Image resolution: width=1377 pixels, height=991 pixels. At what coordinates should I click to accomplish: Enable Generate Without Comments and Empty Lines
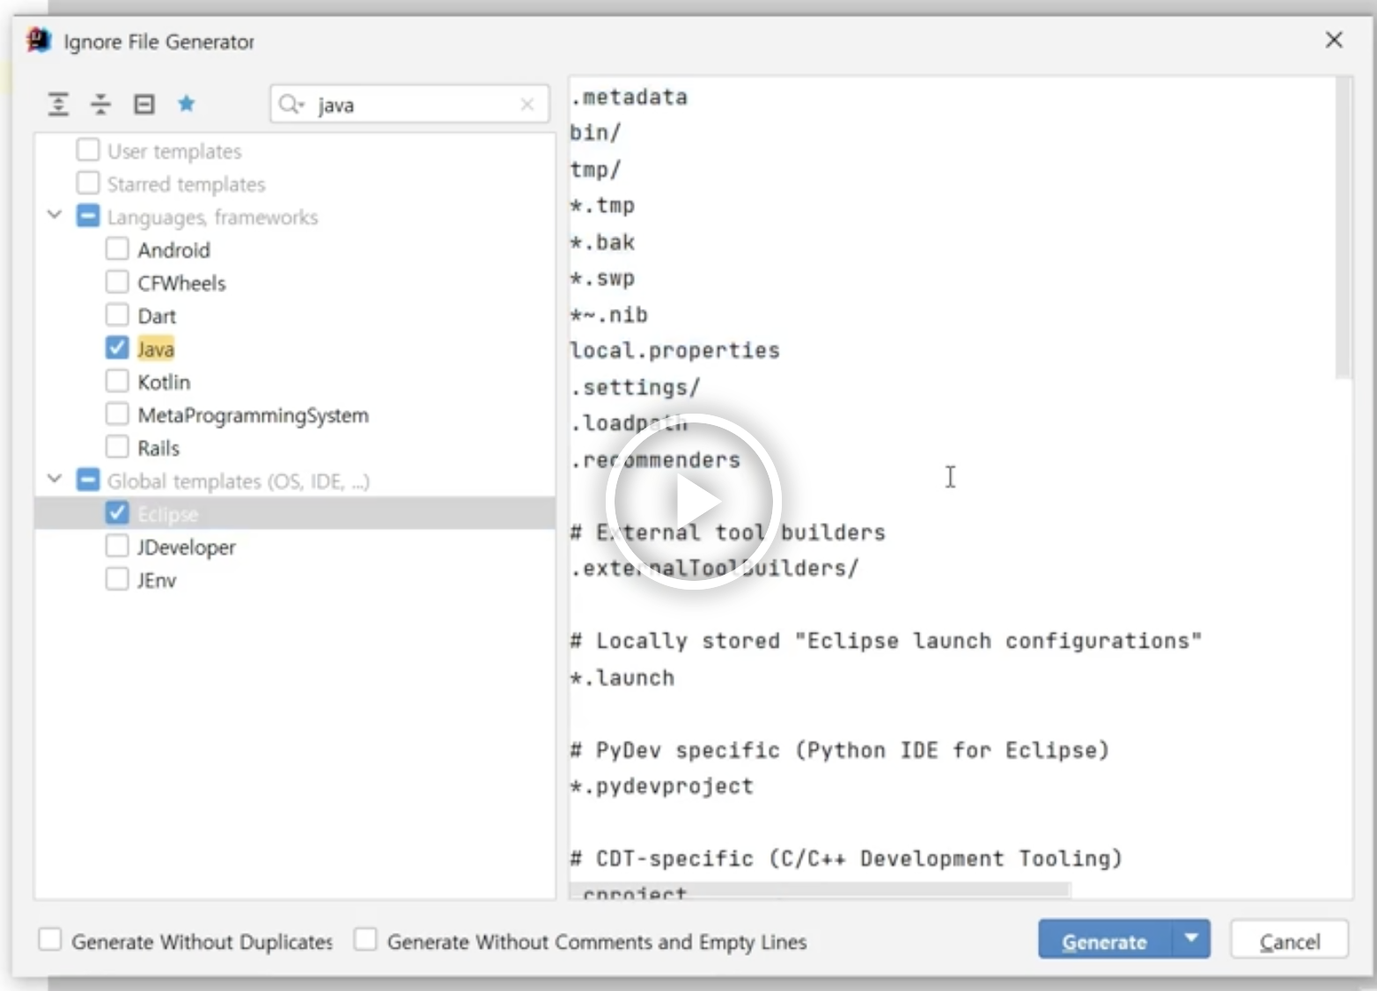(365, 940)
